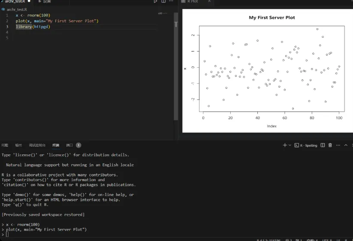Place cursor on line 1 rnorm code

tap(33, 15)
